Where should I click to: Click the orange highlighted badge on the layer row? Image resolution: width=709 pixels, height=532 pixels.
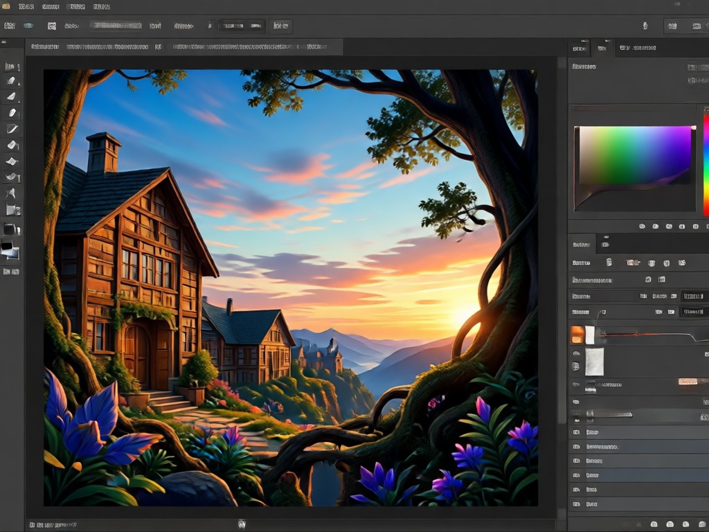click(x=689, y=382)
